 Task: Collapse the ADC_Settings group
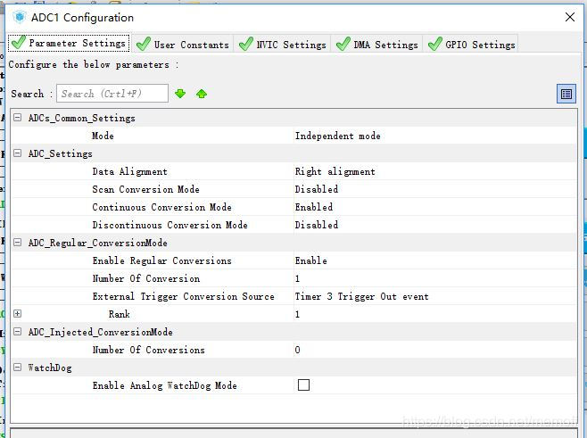[17, 153]
